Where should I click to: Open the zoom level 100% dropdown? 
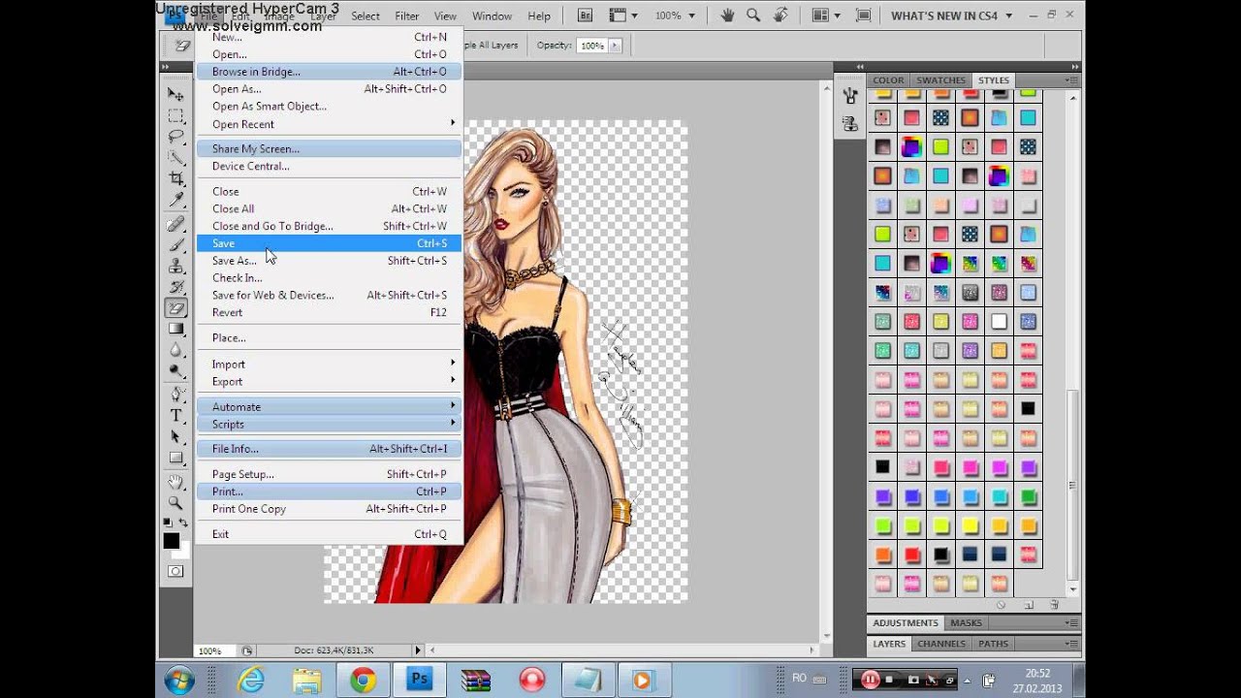[674, 16]
